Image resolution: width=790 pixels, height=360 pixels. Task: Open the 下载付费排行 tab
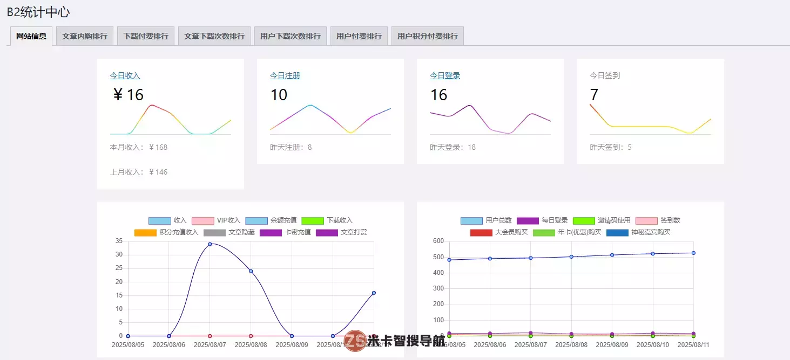click(x=145, y=36)
